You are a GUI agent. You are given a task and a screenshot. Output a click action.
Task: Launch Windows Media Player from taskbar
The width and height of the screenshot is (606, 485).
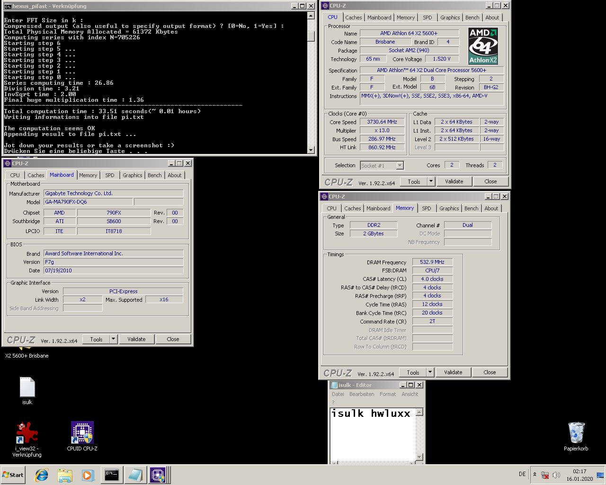[x=88, y=475]
